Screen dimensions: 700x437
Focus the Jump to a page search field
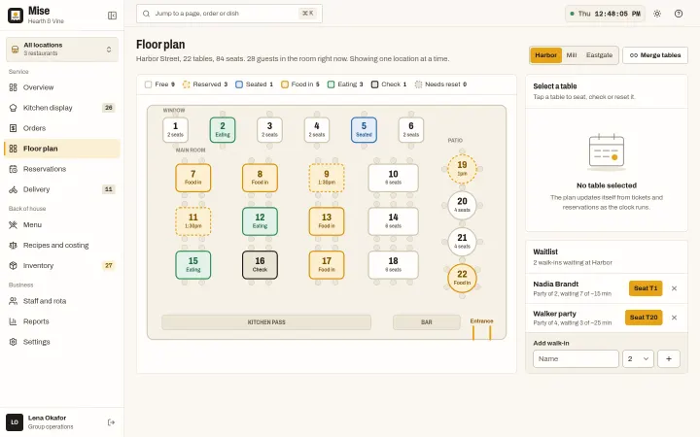pyautogui.click(x=229, y=14)
